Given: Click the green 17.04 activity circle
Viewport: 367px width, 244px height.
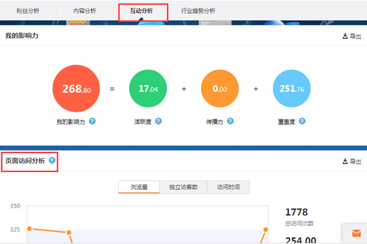Looking at the screenshot, I should 148,88.
